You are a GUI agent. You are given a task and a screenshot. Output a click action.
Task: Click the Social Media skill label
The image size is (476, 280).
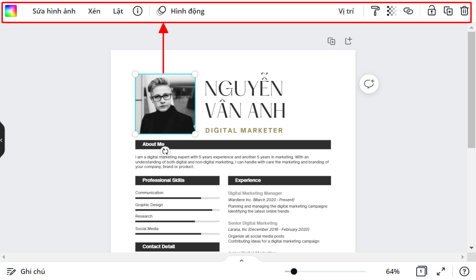pos(147,229)
